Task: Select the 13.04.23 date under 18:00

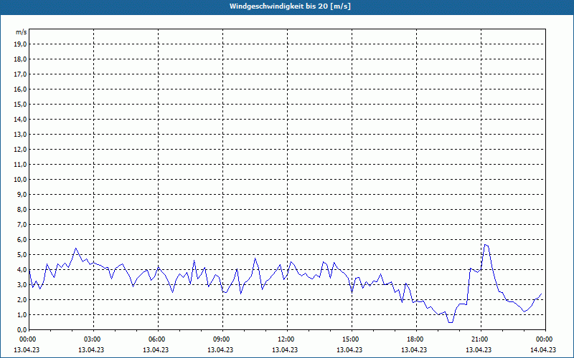Action: click(414, 349)
